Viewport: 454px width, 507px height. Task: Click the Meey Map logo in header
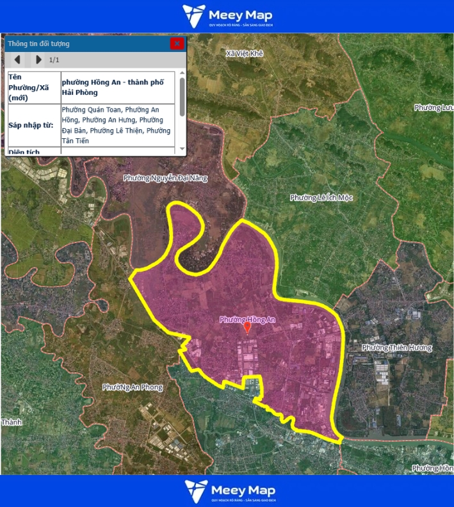pyautogui.click(x=229, y=16)
